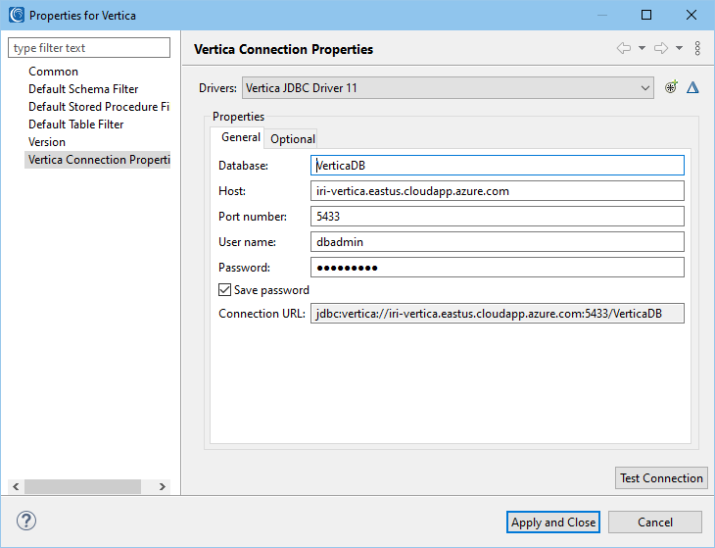715x548 pixels.
Task: Click the edit driver definition triangle icon
Action: [692, 87]
